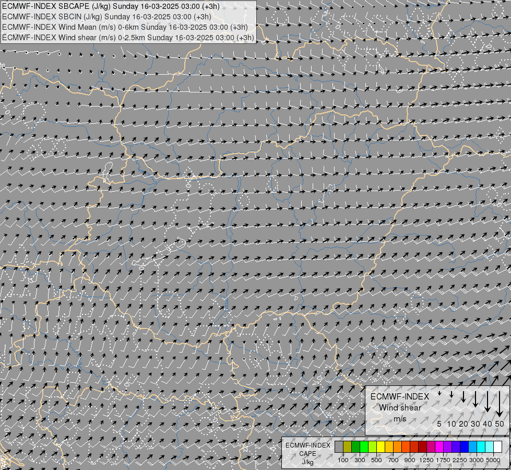
Task: Click the '5' wind shear scale label
Action: 439,424
